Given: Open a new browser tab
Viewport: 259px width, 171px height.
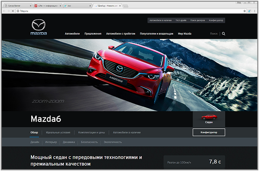Looking at the screenshot, I should coord(126,6).
